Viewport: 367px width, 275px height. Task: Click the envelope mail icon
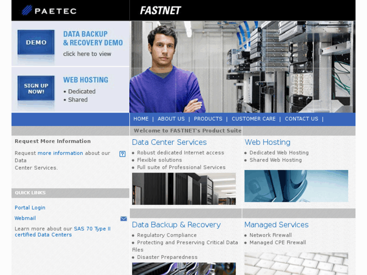(x=124, y=218)
